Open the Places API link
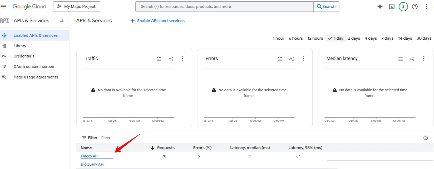 pos(90,156)
